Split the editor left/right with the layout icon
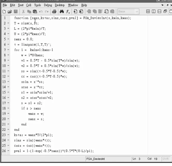 click(154, 11)
